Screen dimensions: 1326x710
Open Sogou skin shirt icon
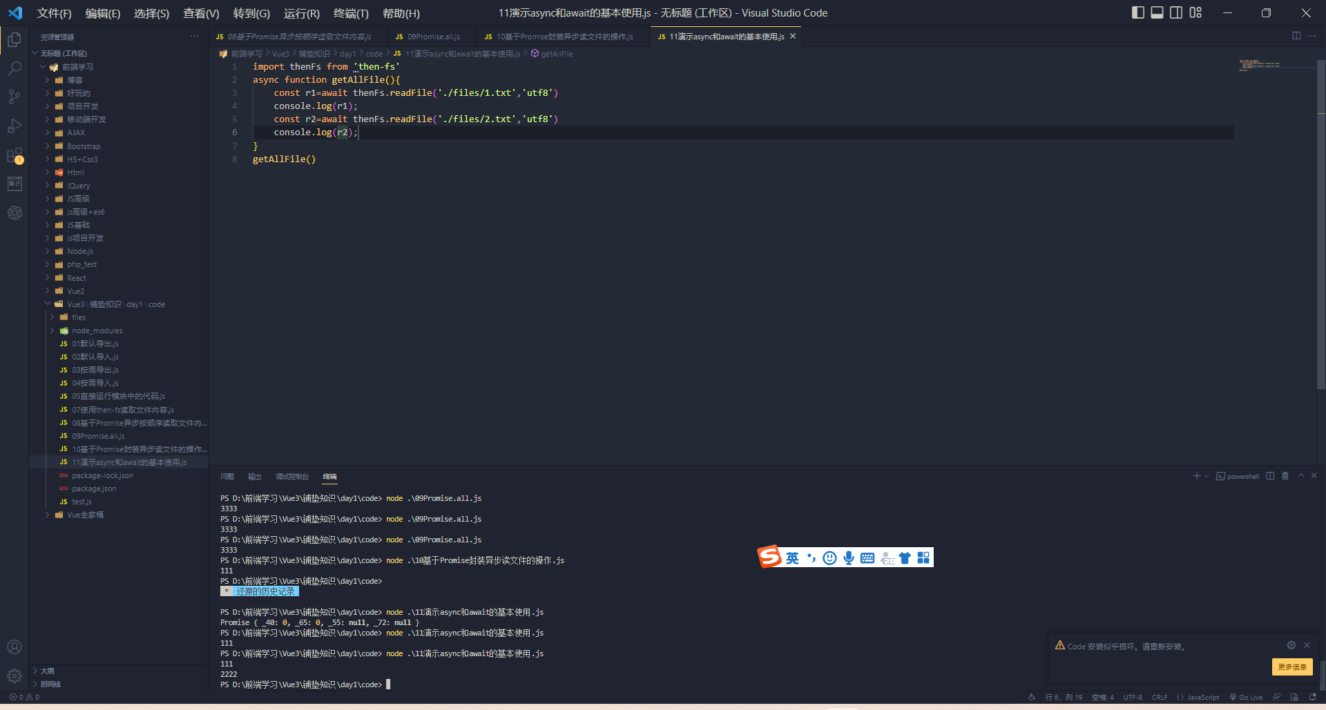point(905,558)
